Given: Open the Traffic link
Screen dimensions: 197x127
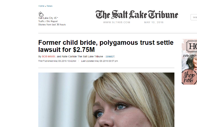Looking at the screenshot, I should [41, 21].
